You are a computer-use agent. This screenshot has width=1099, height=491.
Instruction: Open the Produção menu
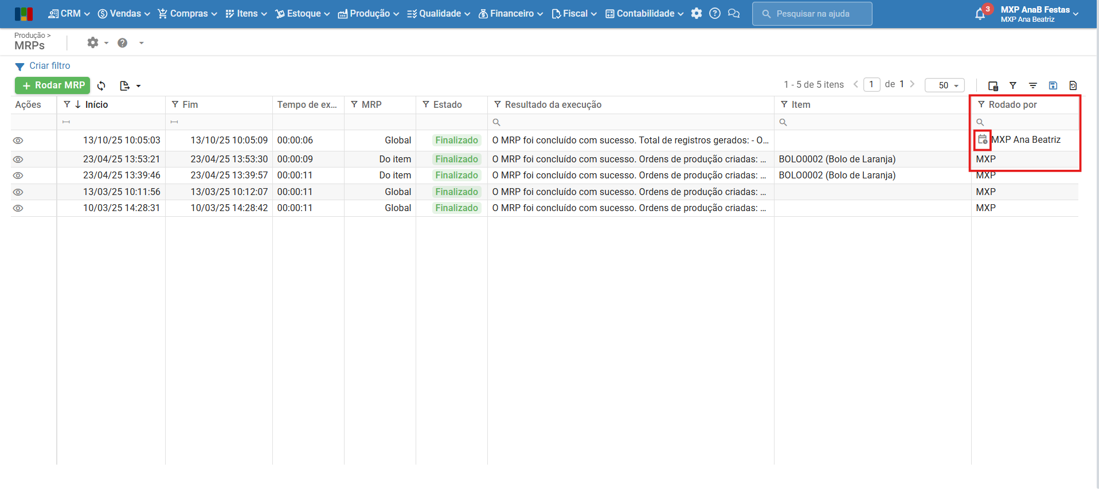368,14
